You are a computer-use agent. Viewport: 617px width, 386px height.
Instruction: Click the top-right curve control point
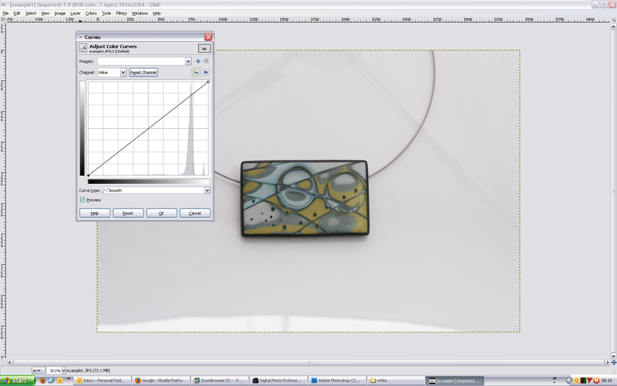click(x=208, y=82)
